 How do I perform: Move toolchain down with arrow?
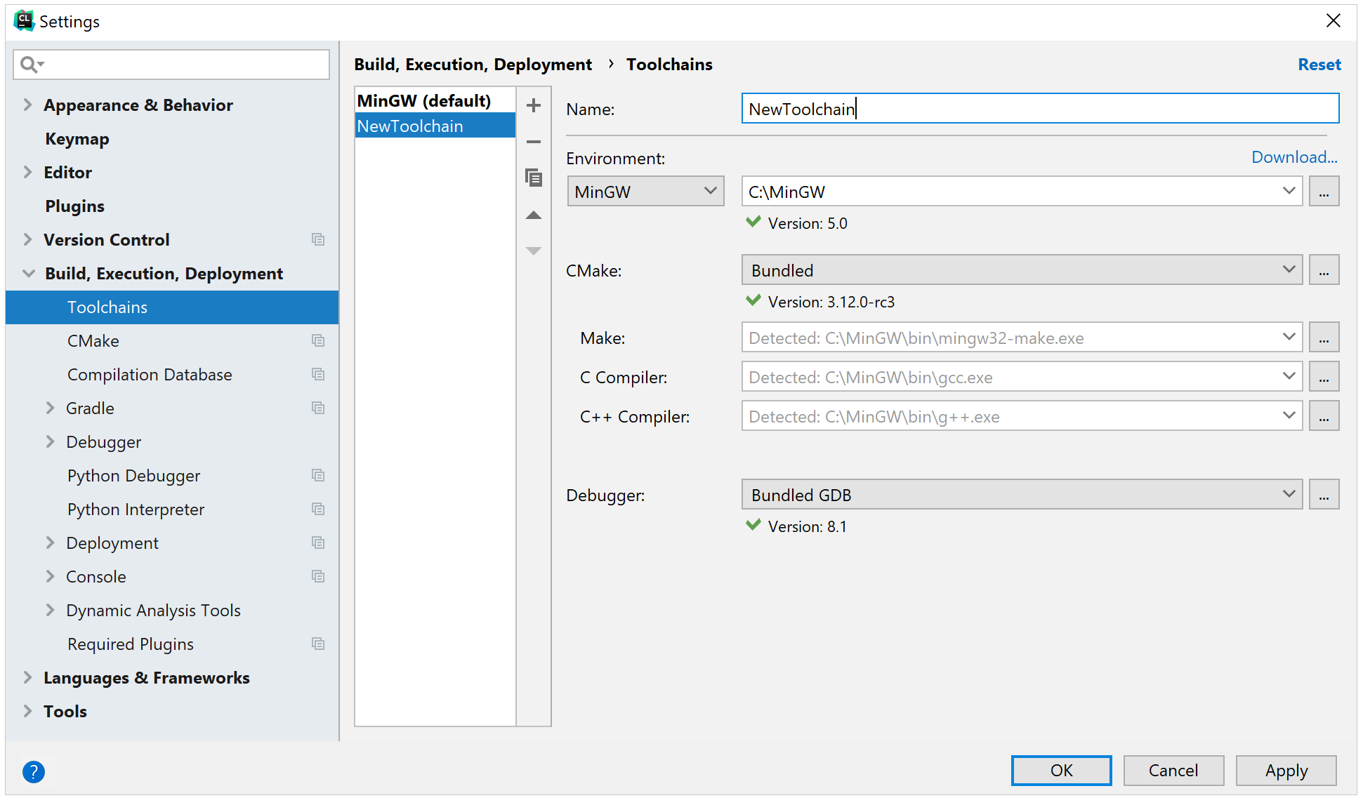(534, 251)
